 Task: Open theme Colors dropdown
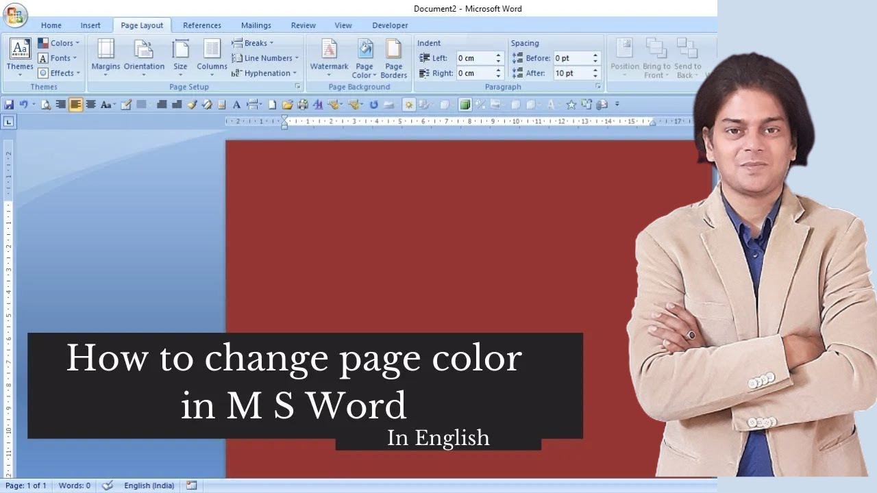59,43
